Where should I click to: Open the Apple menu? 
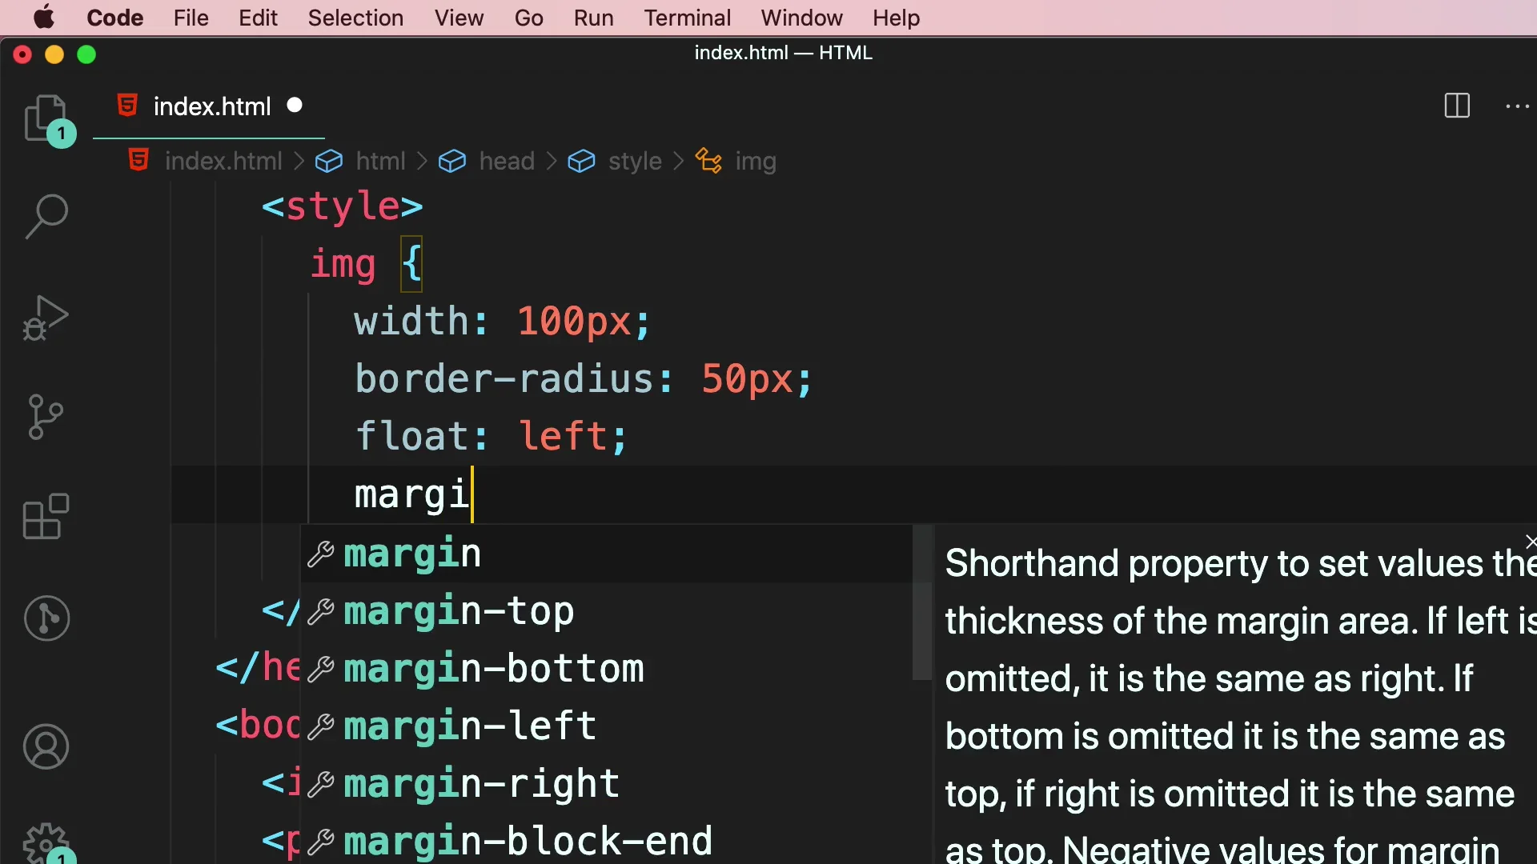44,18
